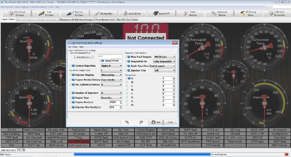The height and width of the screenshot is (157, 291).
Task: Click the undo arrow in the dialog
Action: pos(128,122)
